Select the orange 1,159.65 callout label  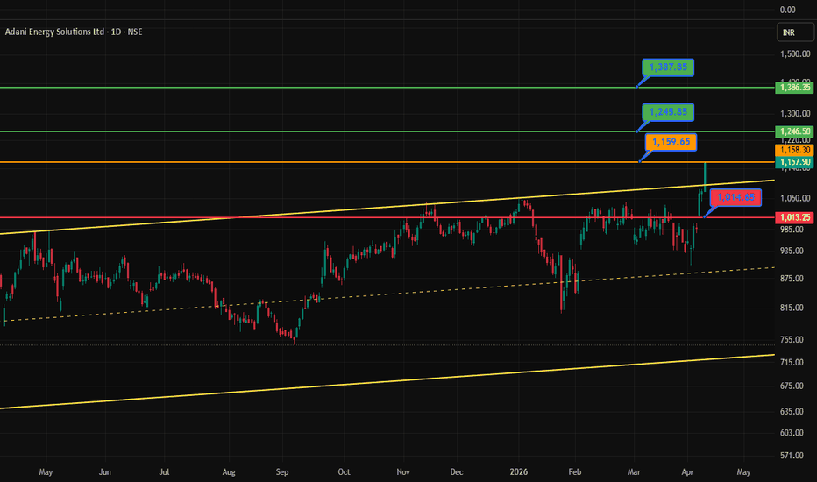[671, 142]
